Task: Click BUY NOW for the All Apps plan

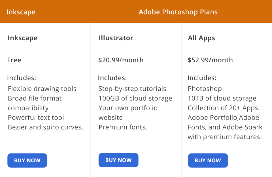Action: click(208, 160)
